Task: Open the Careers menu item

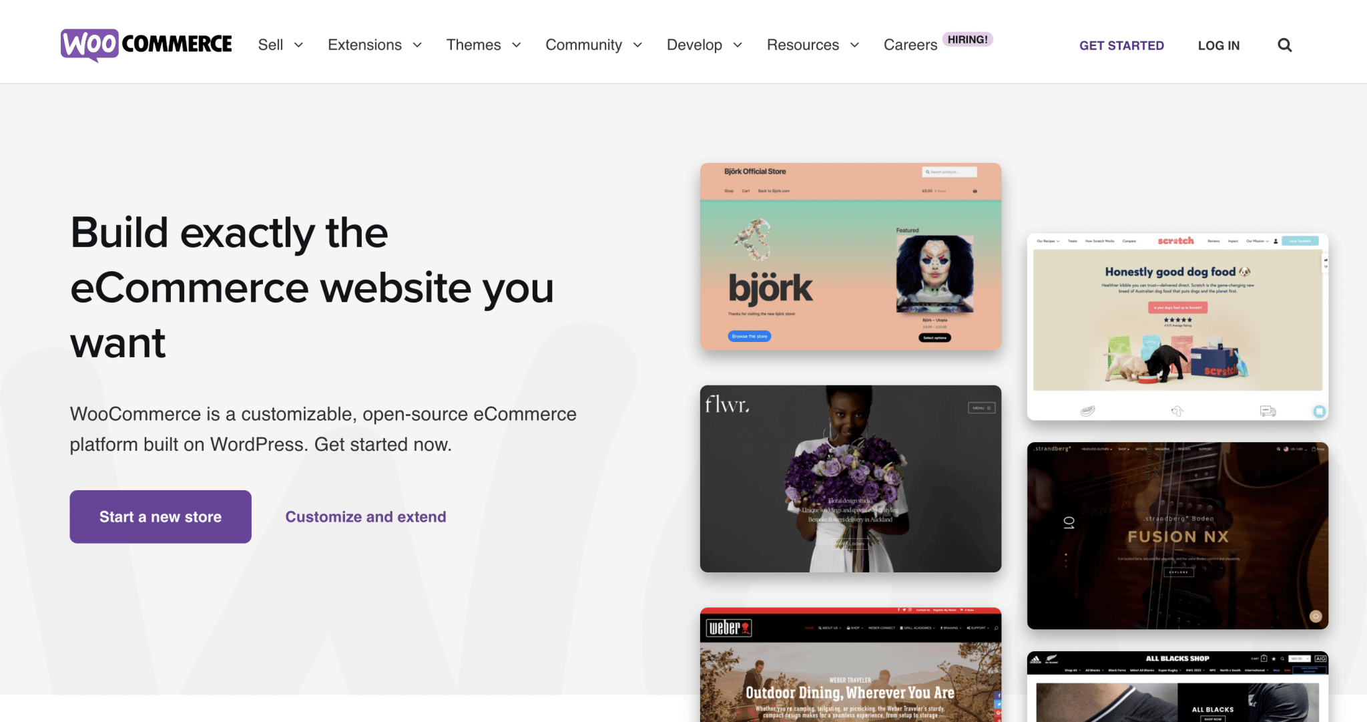Action: click(910, 45)
